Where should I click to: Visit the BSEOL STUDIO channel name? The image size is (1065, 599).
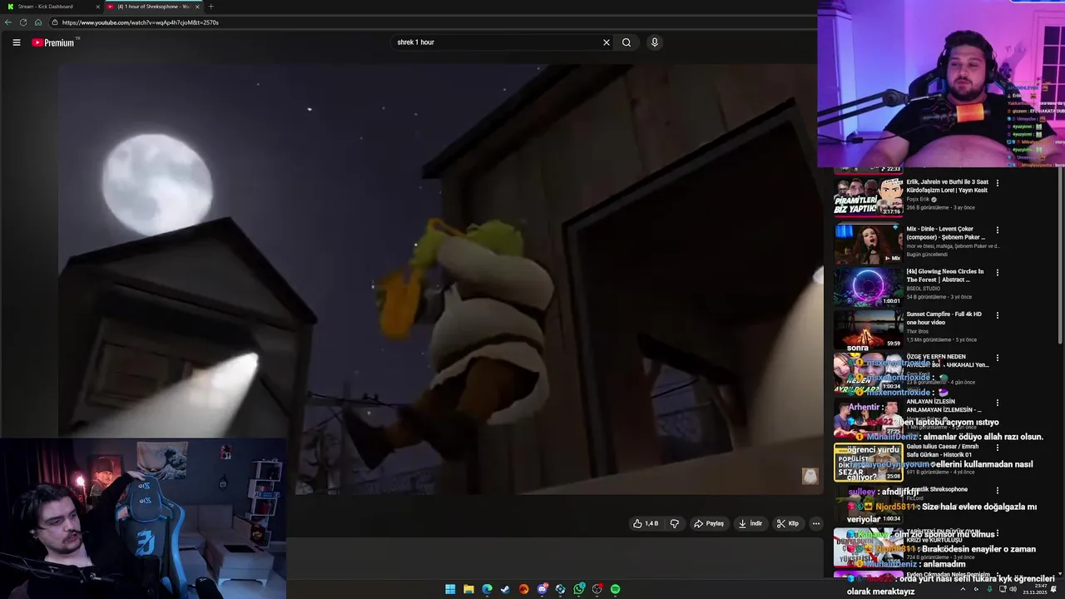point(924,289)
